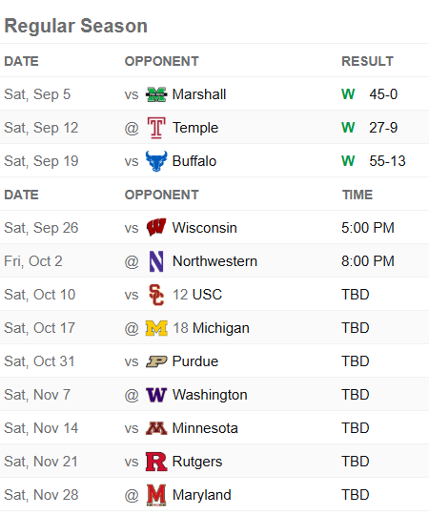This screenshot has width=429, height=515.
Task: Click the Northwestern N logo
Action: [156, 261]
